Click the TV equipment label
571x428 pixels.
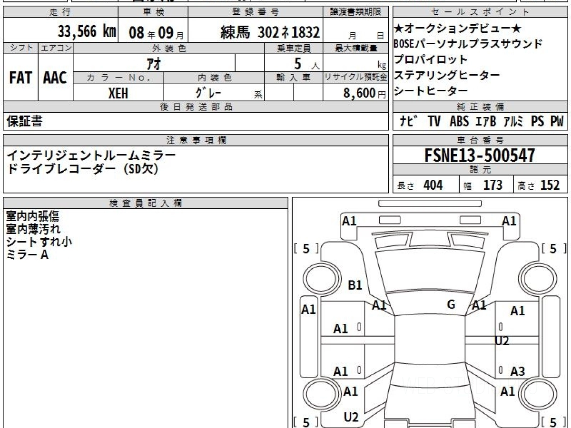[433, 122]
